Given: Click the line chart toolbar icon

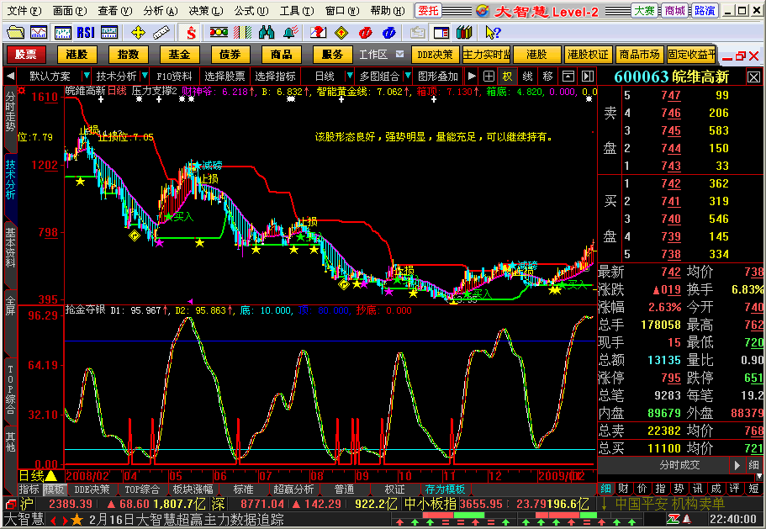Looking at the screenshot, I should [x=39, y=33].
